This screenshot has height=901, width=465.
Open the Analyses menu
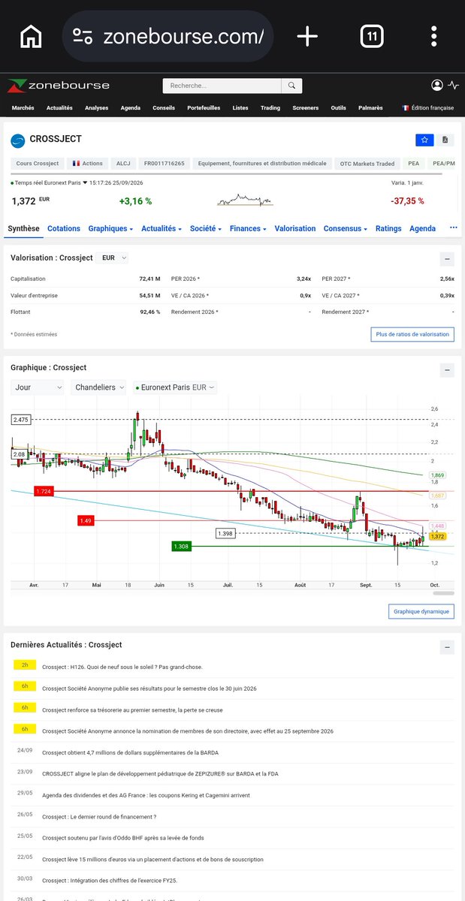coord(96,107)
